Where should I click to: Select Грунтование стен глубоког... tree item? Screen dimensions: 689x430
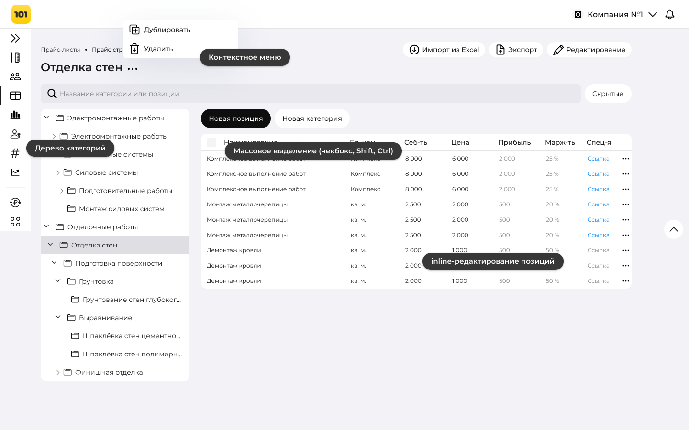(115, 300)
